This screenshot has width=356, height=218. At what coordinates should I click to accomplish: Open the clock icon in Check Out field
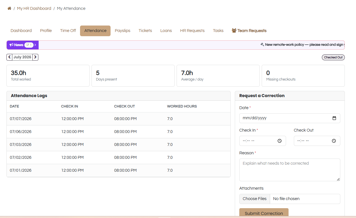pyautogui.click(x=334, y=141)
